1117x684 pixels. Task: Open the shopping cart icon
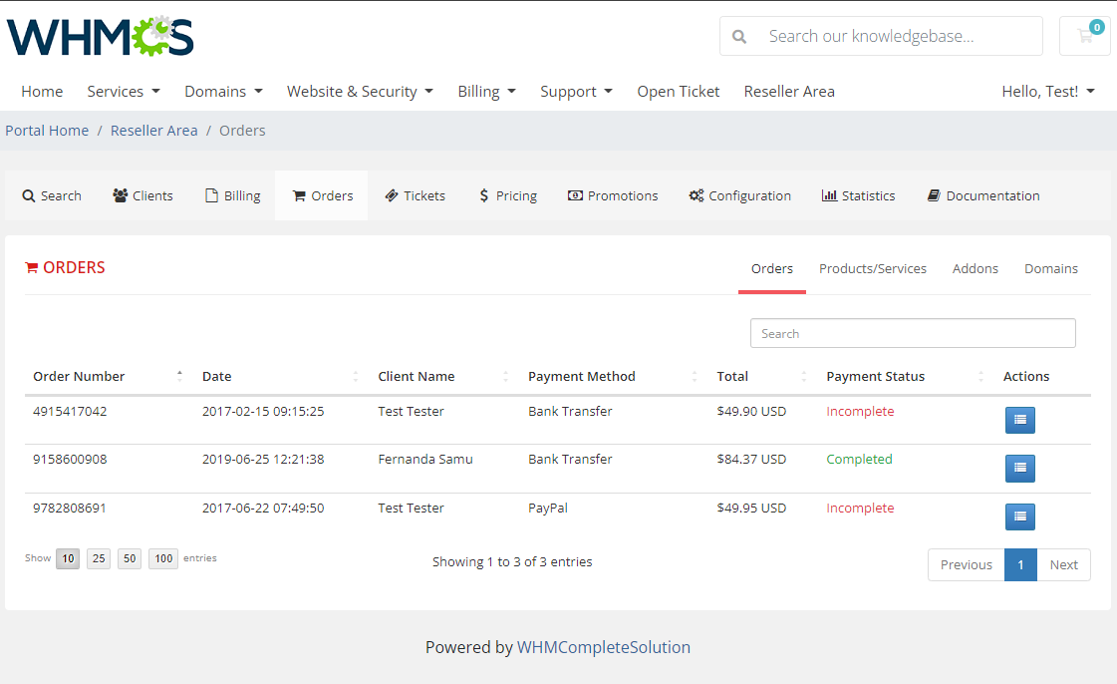point(1085,36)
